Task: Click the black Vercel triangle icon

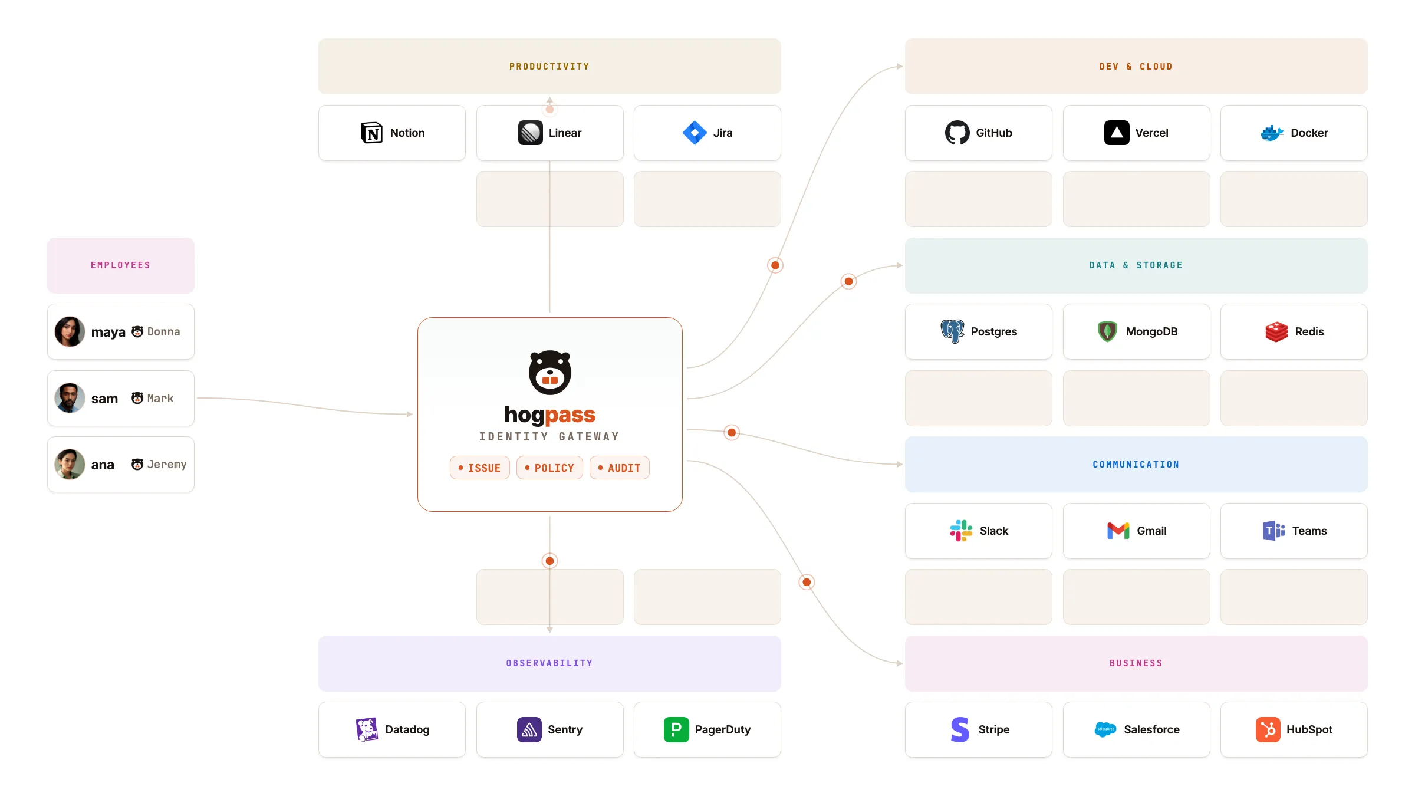Action: click(1117, 133)
